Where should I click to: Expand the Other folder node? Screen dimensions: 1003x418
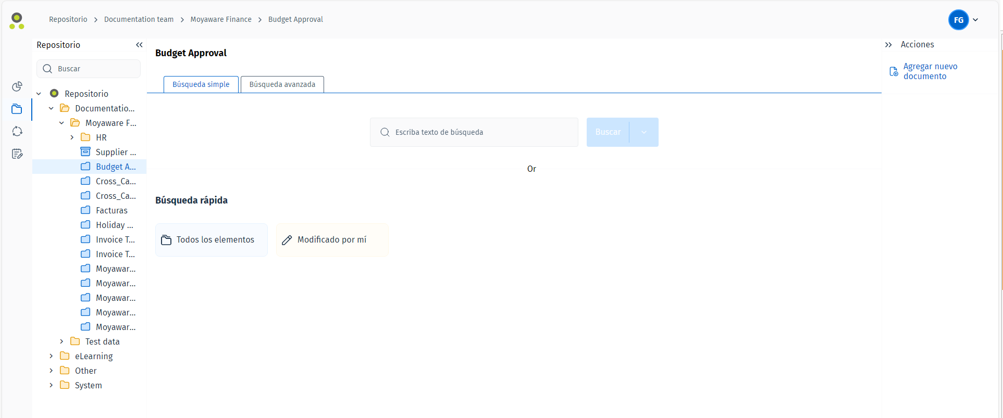tap(51, 371)
